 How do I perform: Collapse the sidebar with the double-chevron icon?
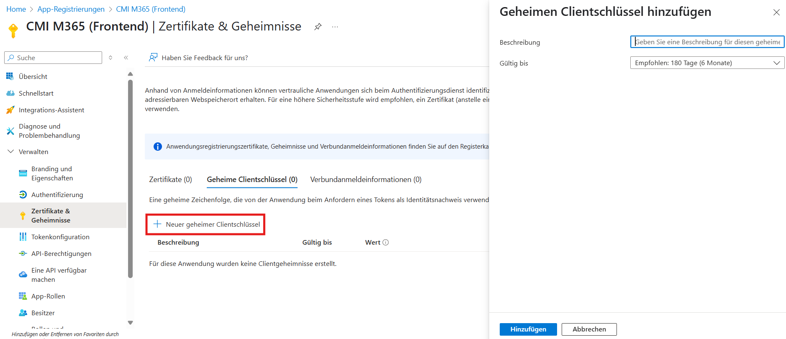coord(126,58)
